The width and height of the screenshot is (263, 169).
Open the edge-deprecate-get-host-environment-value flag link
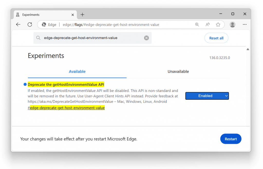tap(67, 108)
